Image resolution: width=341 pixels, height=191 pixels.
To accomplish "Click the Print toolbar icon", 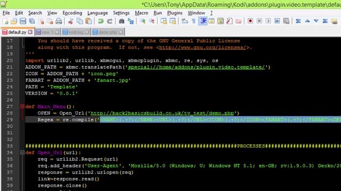I will tap(59, 21).
